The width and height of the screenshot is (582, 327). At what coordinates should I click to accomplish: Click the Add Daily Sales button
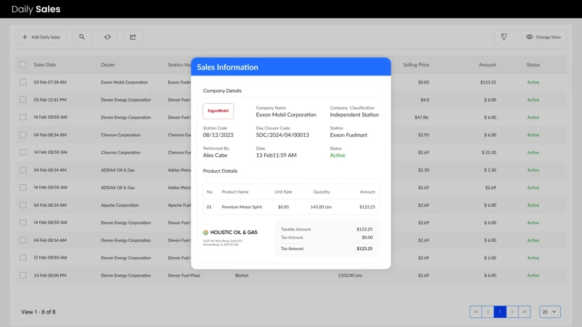click(41, 37)
